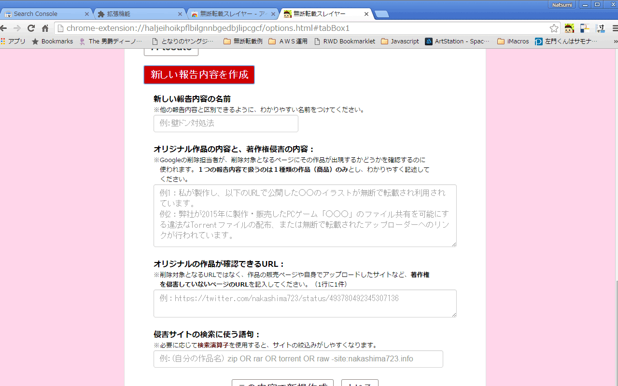This screenshot has height=386, width=618.
Task: Open the 無断転載例 bookmark folder
Action: pos(243,41)
